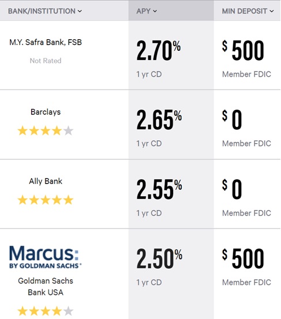Click Goldman Sachs Bank star rating
Screen dimensions: 281x319
46,311
